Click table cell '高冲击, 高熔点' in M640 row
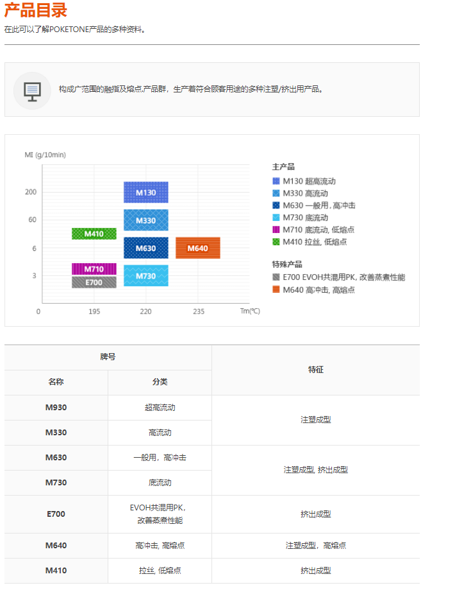The height and width of the screenshot is (590, 455). pyautogui.click(x=160, y=545)
